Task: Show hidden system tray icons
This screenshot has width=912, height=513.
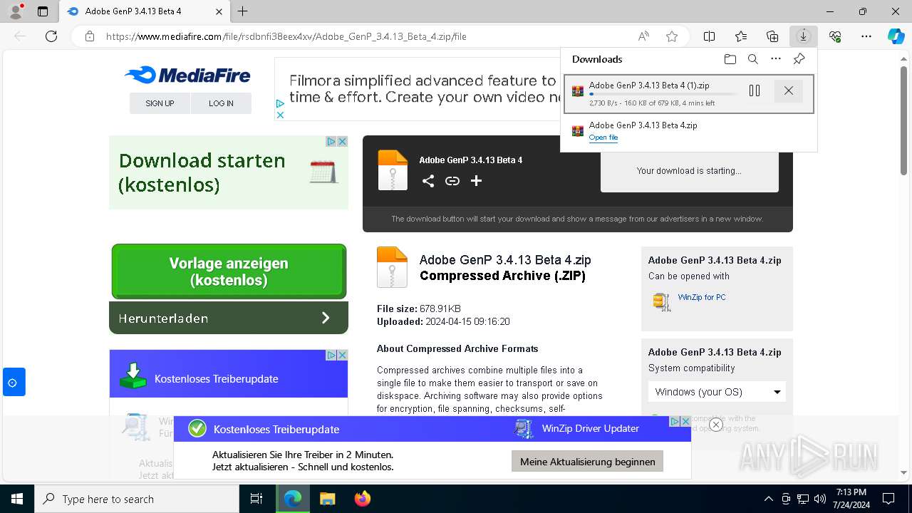Action: [x=768, y=499]
